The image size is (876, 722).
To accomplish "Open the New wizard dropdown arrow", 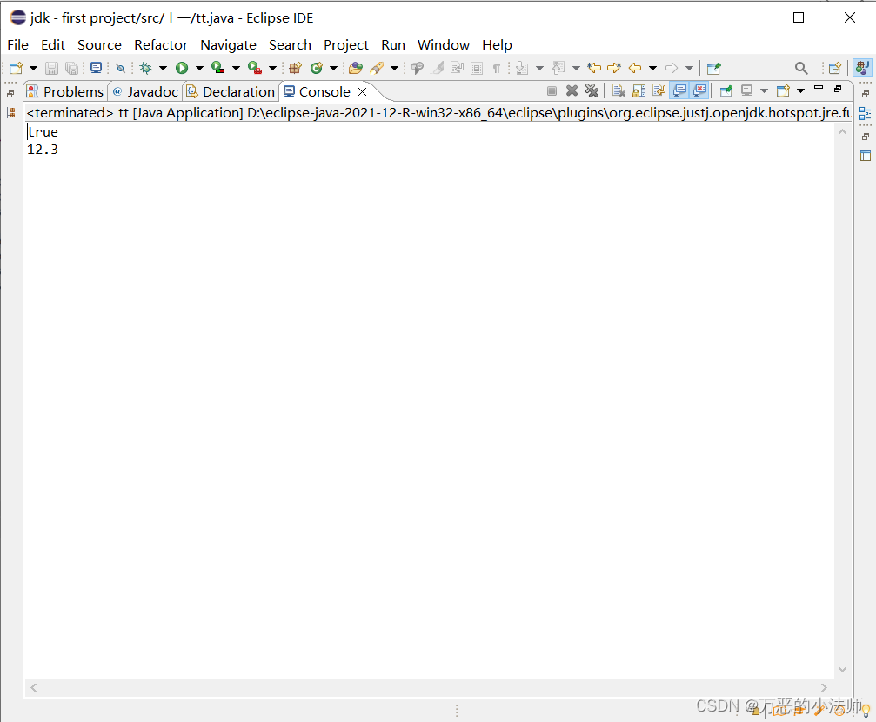I will 34,68.
